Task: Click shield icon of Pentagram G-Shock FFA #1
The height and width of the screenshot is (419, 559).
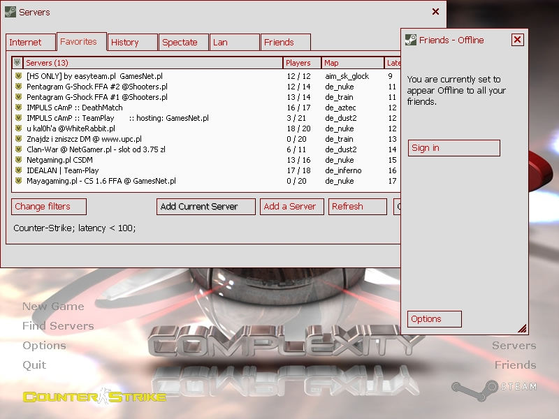Action: click(19, 97)
